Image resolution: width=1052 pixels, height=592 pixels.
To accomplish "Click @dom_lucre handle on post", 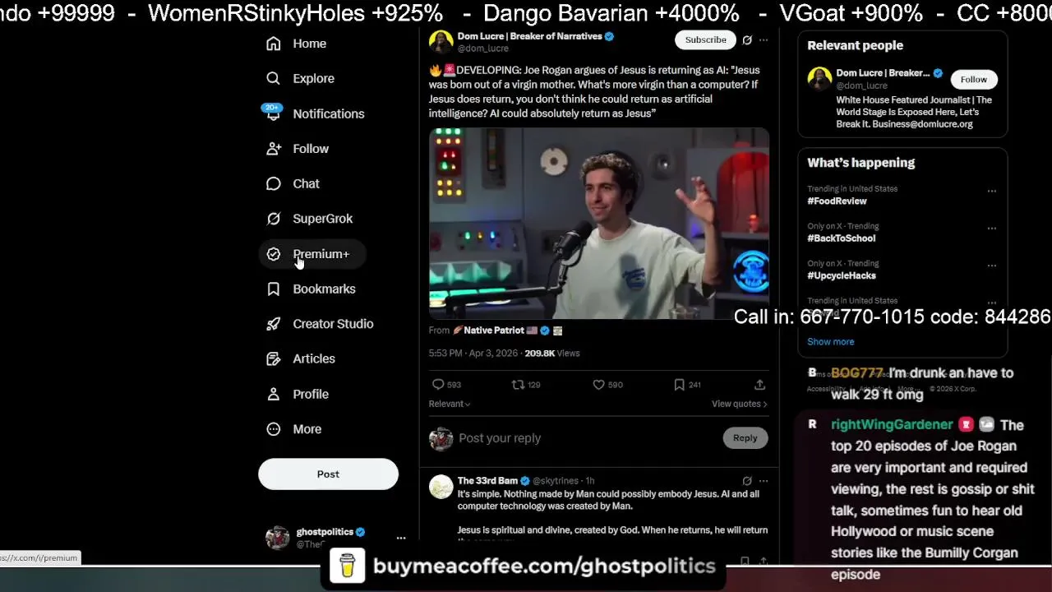I will point(483,49).
